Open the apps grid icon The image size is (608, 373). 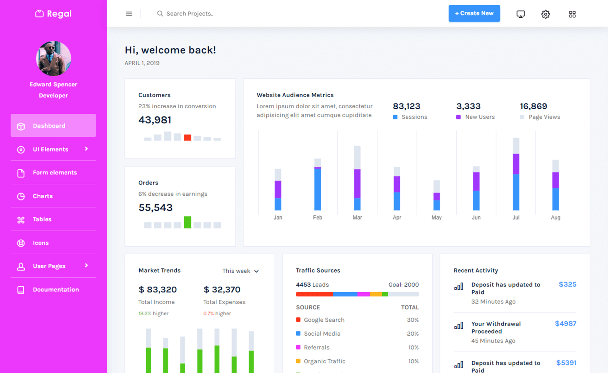coord(572,14)
